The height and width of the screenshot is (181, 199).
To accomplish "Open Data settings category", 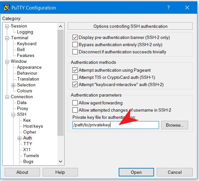I will [x=22, y=102].
